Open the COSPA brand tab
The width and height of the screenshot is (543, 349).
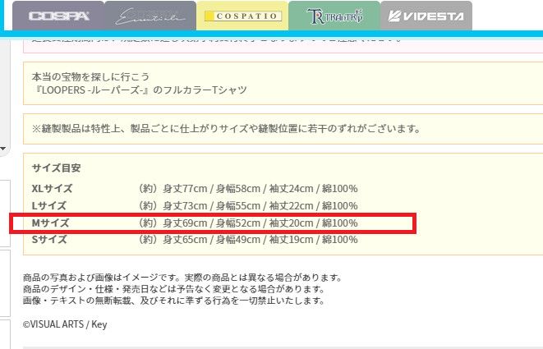click(x=58, y=16)
